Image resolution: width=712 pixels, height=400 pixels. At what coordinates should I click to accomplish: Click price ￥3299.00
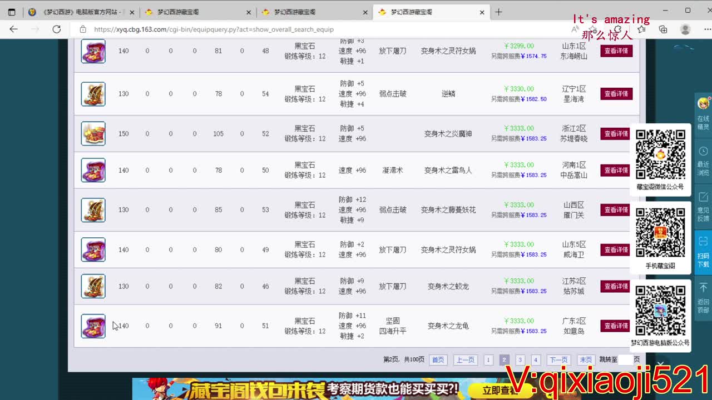(x=518, y=46)
